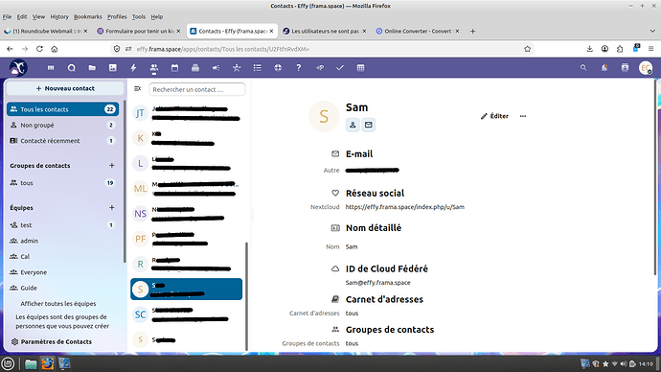This screenshot has height=372, width=661.
Task: Open the Guide team
Action: (63, 288)
